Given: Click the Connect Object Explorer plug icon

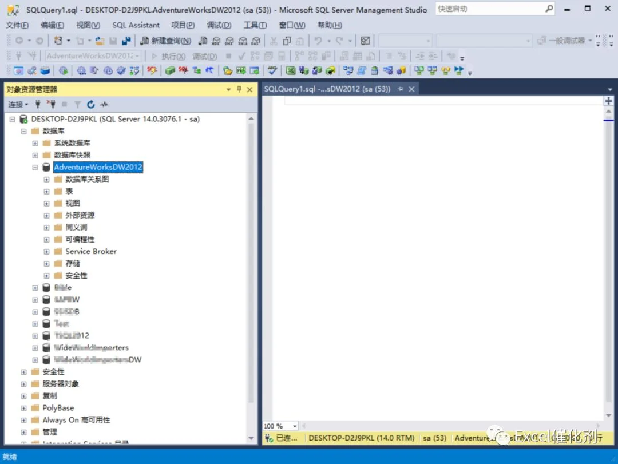Looking at the screenshot, I should tap(38, 105).
